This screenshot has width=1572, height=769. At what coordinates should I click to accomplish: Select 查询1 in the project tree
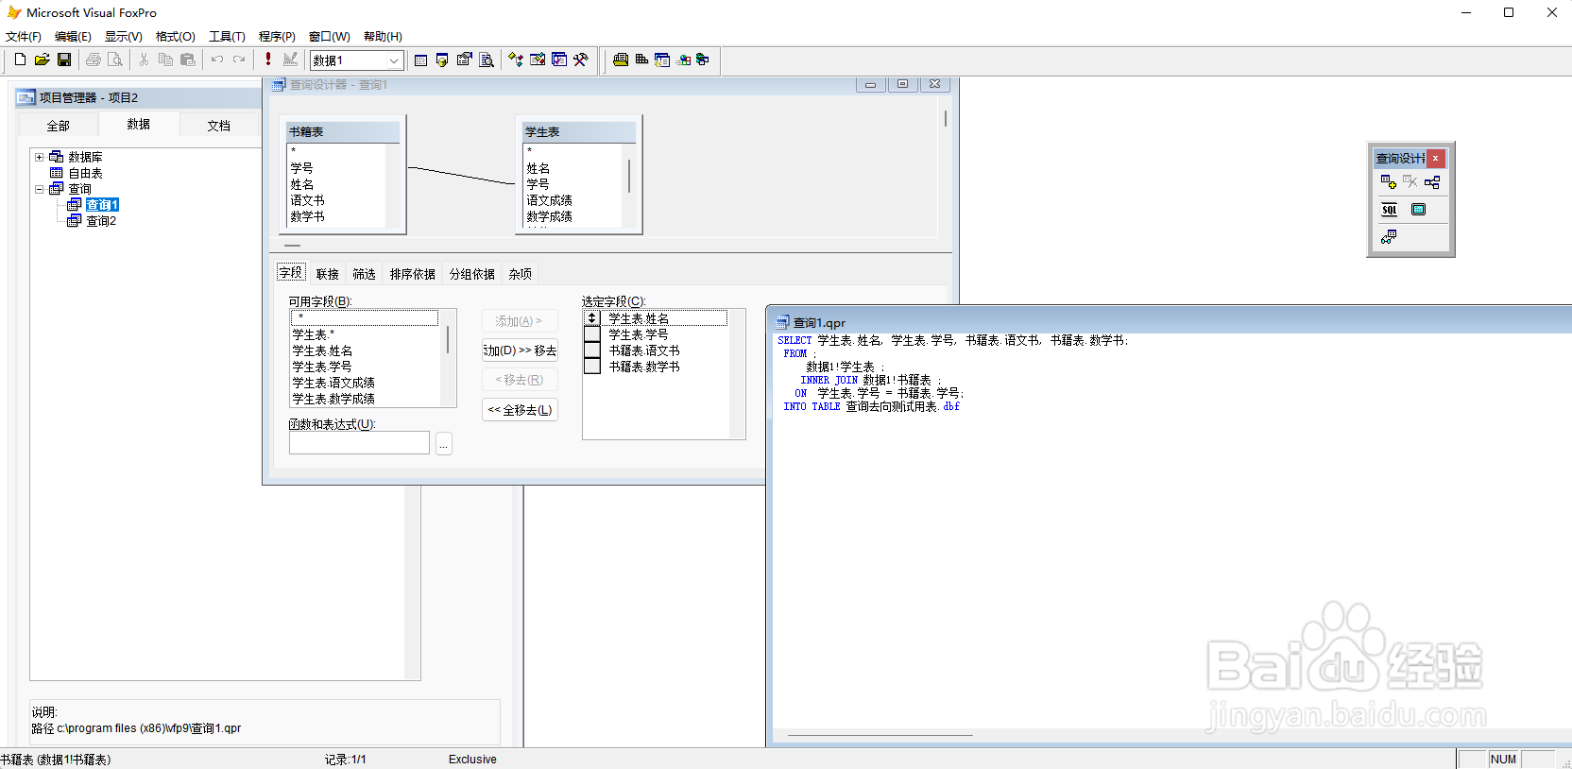click(102, 205)
